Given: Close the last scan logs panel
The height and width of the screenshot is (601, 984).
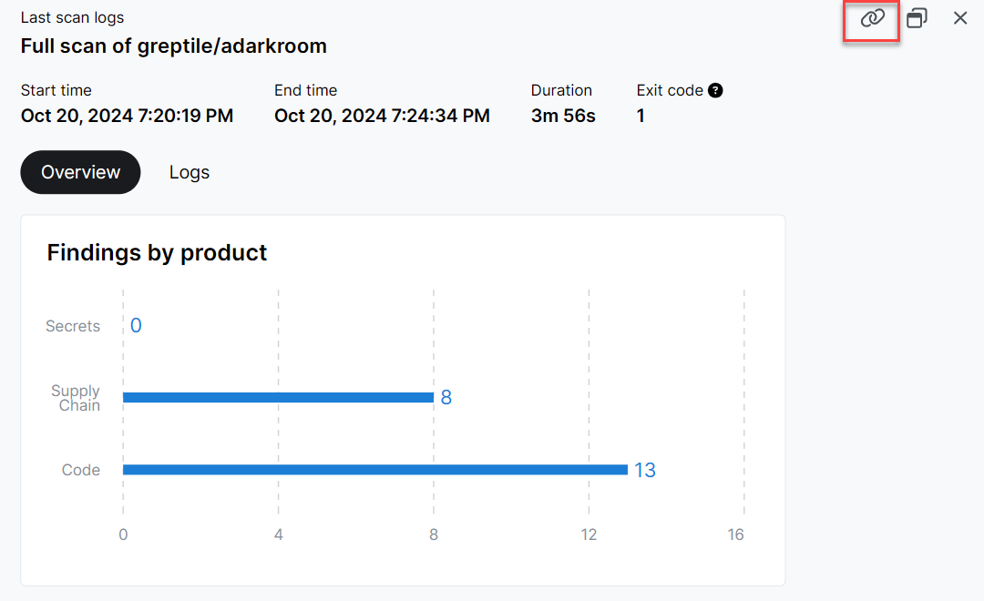Looking at the screenshot, I should coord(960,18).
